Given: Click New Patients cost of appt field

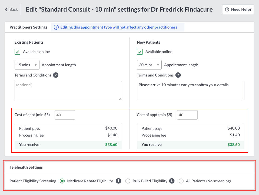Looking at the screenshot, I should (x=187, y=115).
